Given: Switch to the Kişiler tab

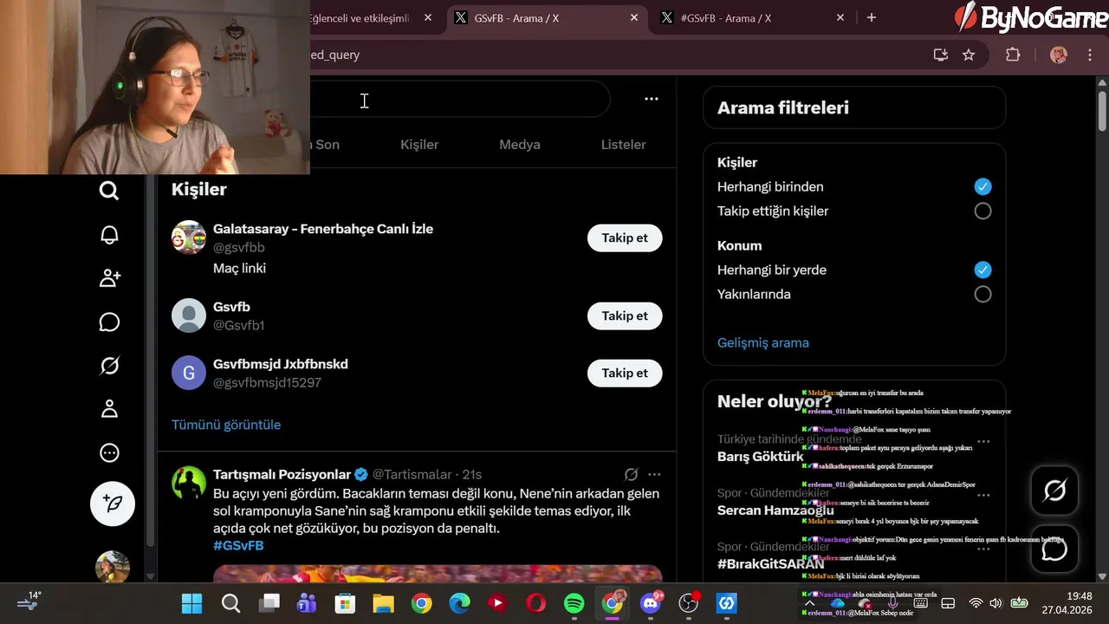Looking at the screenshot, I should click(x=419, y=145).
